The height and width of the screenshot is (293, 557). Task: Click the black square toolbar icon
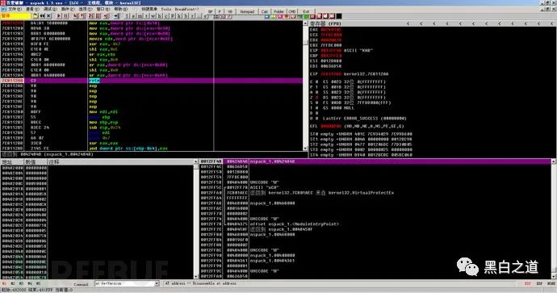339,16
